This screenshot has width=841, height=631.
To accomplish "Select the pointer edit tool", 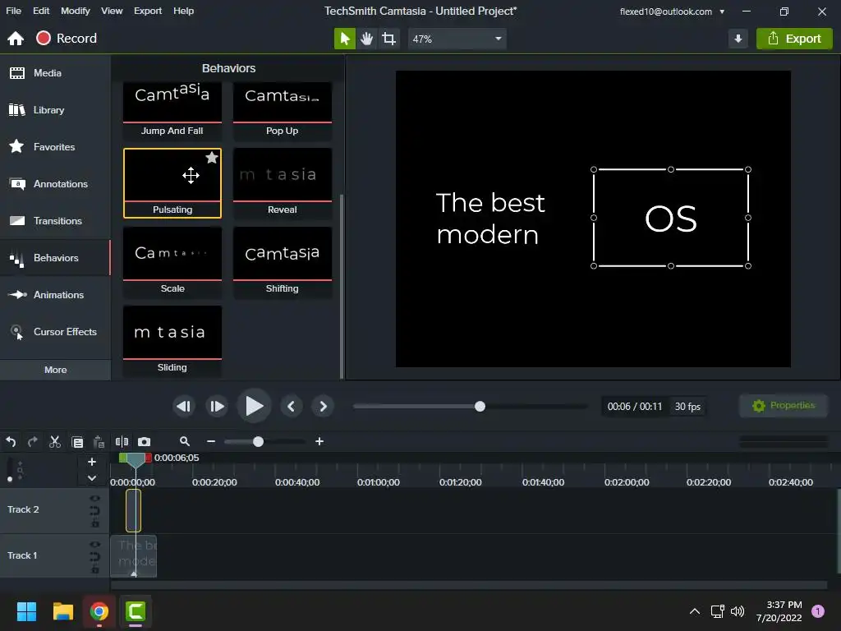I will click(345, 39).
